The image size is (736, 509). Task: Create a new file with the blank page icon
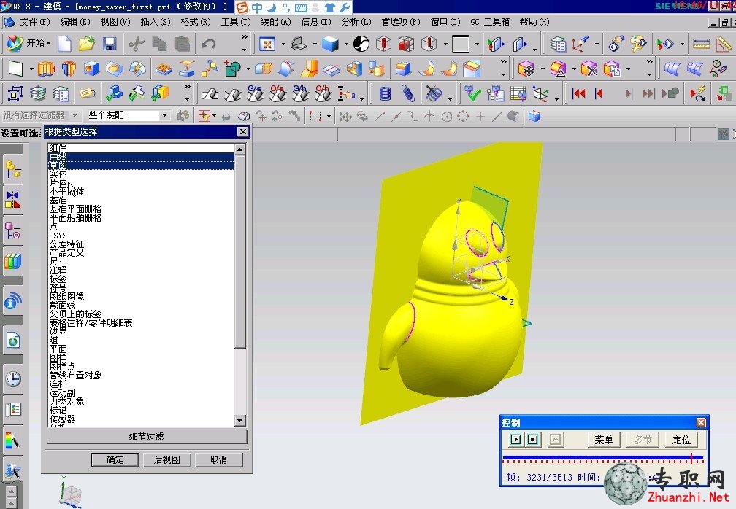click(x=64, y=44)
